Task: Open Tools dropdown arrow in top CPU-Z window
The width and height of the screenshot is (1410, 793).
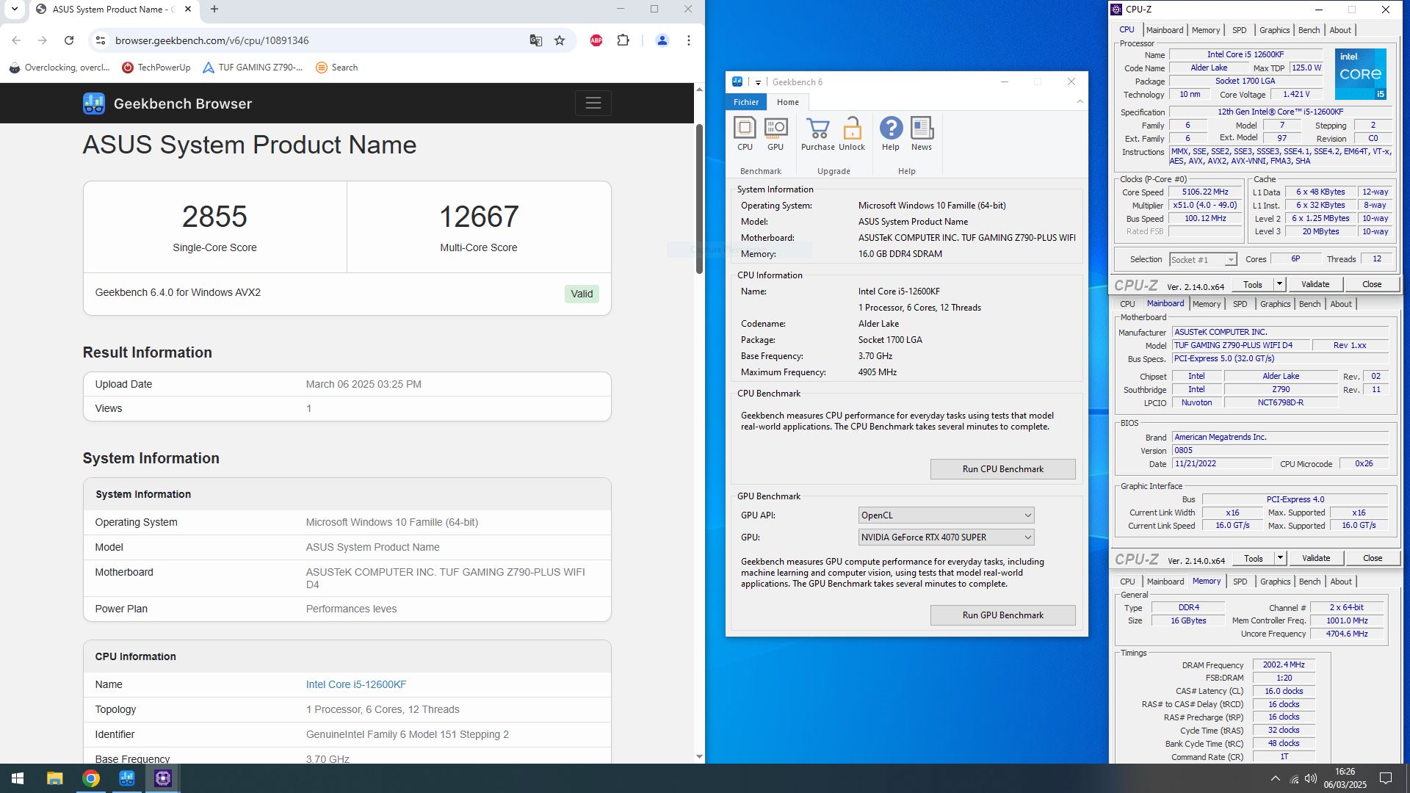Action: coord(1279,284)
